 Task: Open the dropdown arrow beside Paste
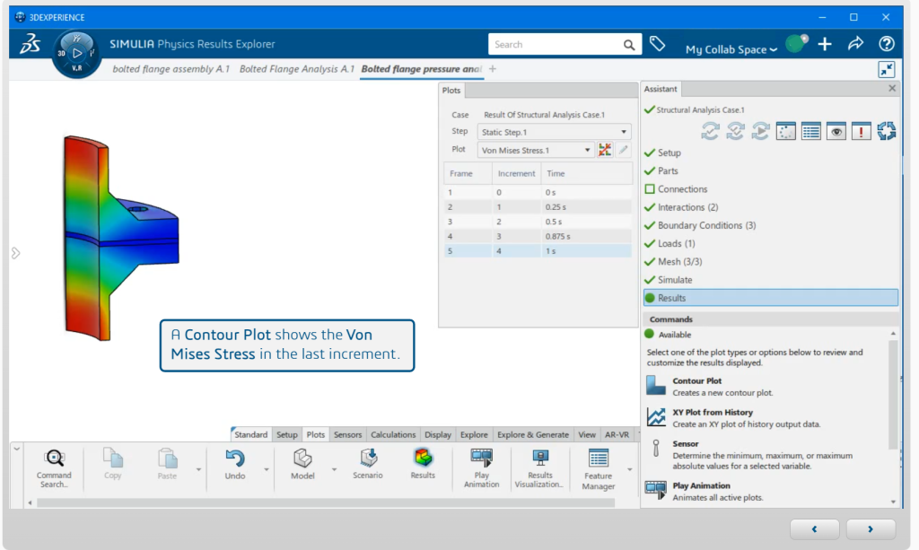(x=198, y=469)
